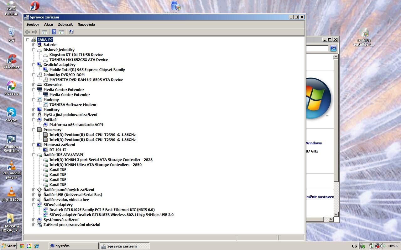The height and width of the screenshot is (250, 401).
Task: Select the HAPKA & HORACEK desktop folder
Action: (x=12, y=223)
